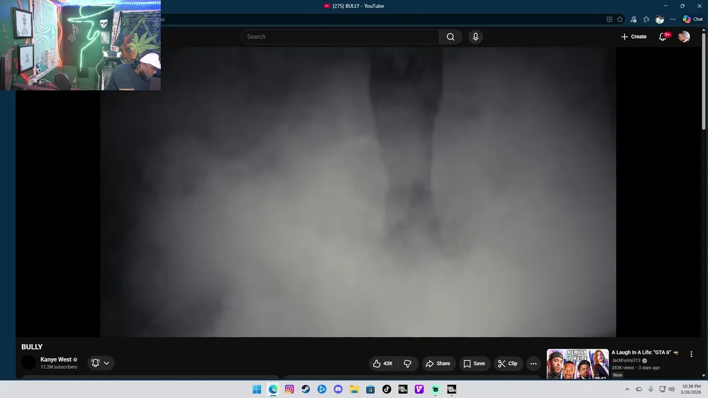The height and width of the screenshot is (398, 708).
Task: Open more actions ellipsis under video
Action: pos(533,363)
